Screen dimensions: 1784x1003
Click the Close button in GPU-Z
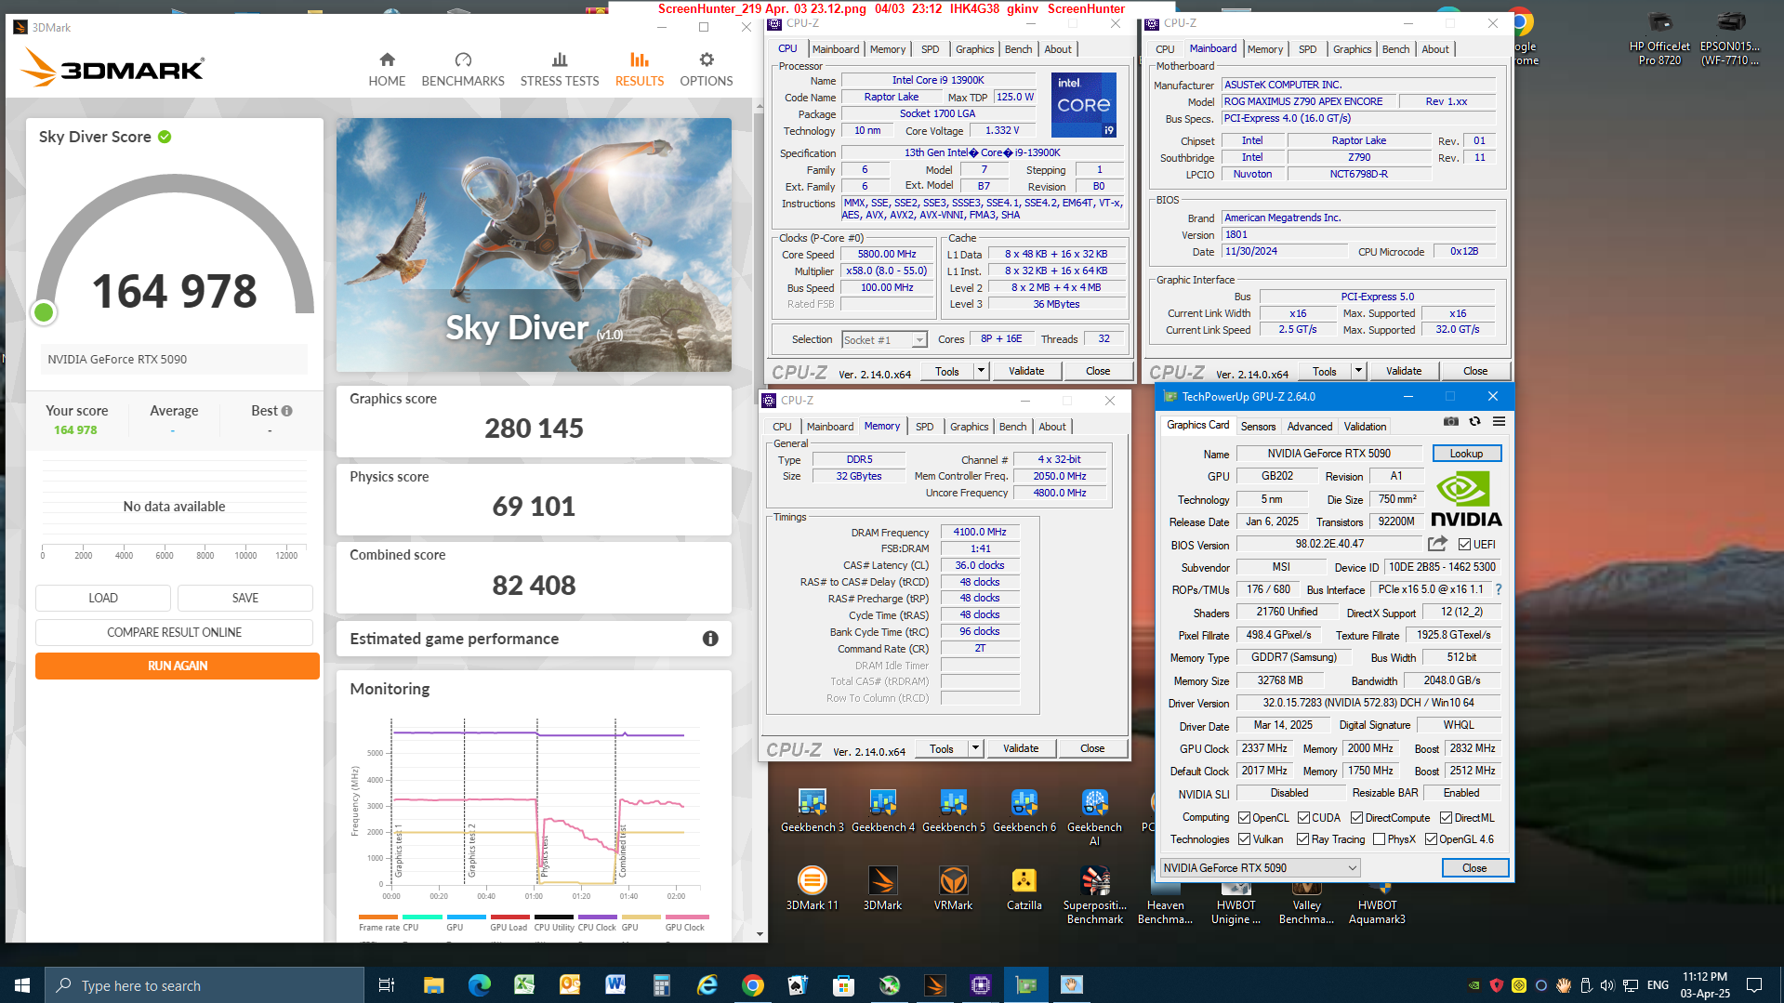[1474, 868]
